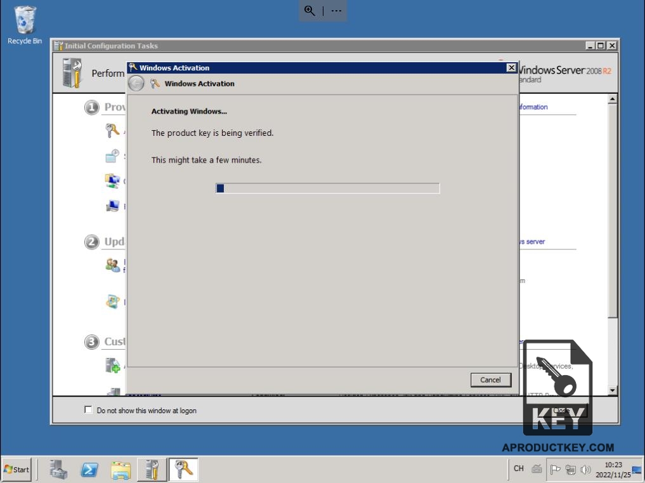Click the keyboard input icon in the tray
The width and height of the screenshot is (645, 483).
point(537,468)
